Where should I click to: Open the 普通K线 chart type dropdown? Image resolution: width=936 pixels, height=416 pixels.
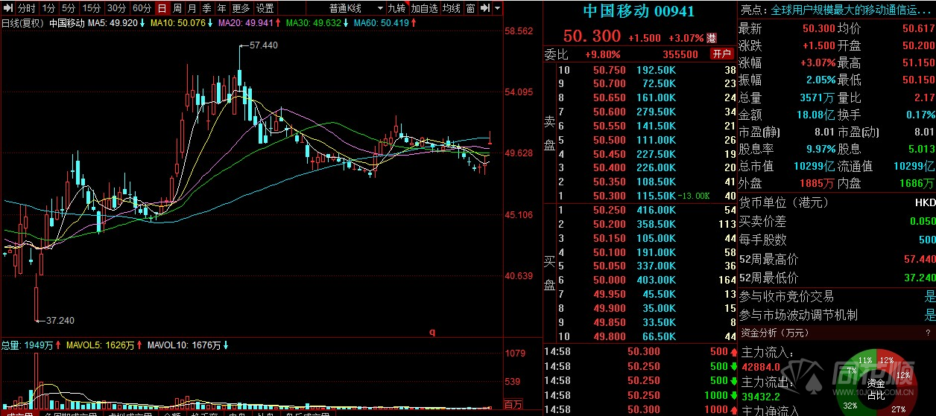pos(356,8)
